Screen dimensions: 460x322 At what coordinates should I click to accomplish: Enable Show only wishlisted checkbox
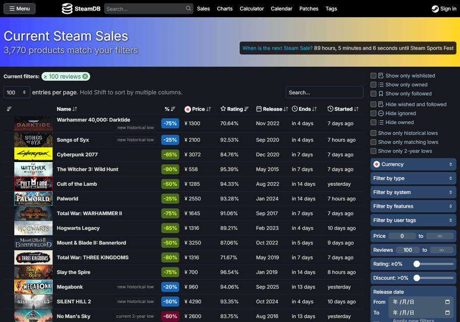(x=373, y=76)
